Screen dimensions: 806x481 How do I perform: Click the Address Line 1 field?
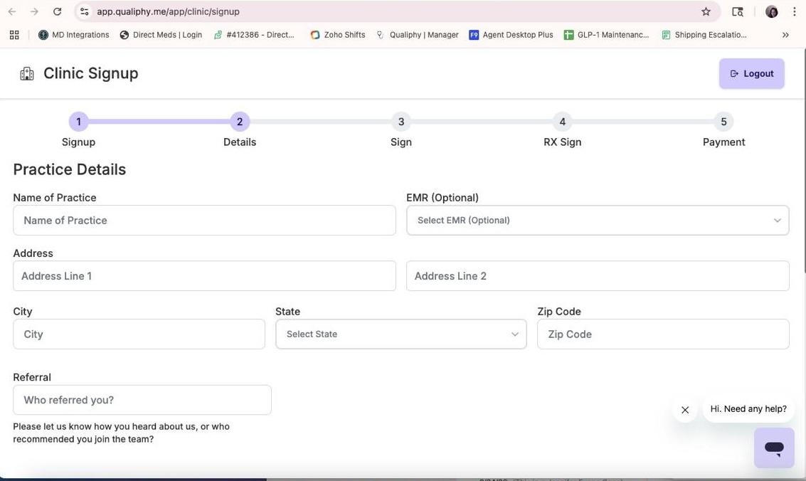205,276
